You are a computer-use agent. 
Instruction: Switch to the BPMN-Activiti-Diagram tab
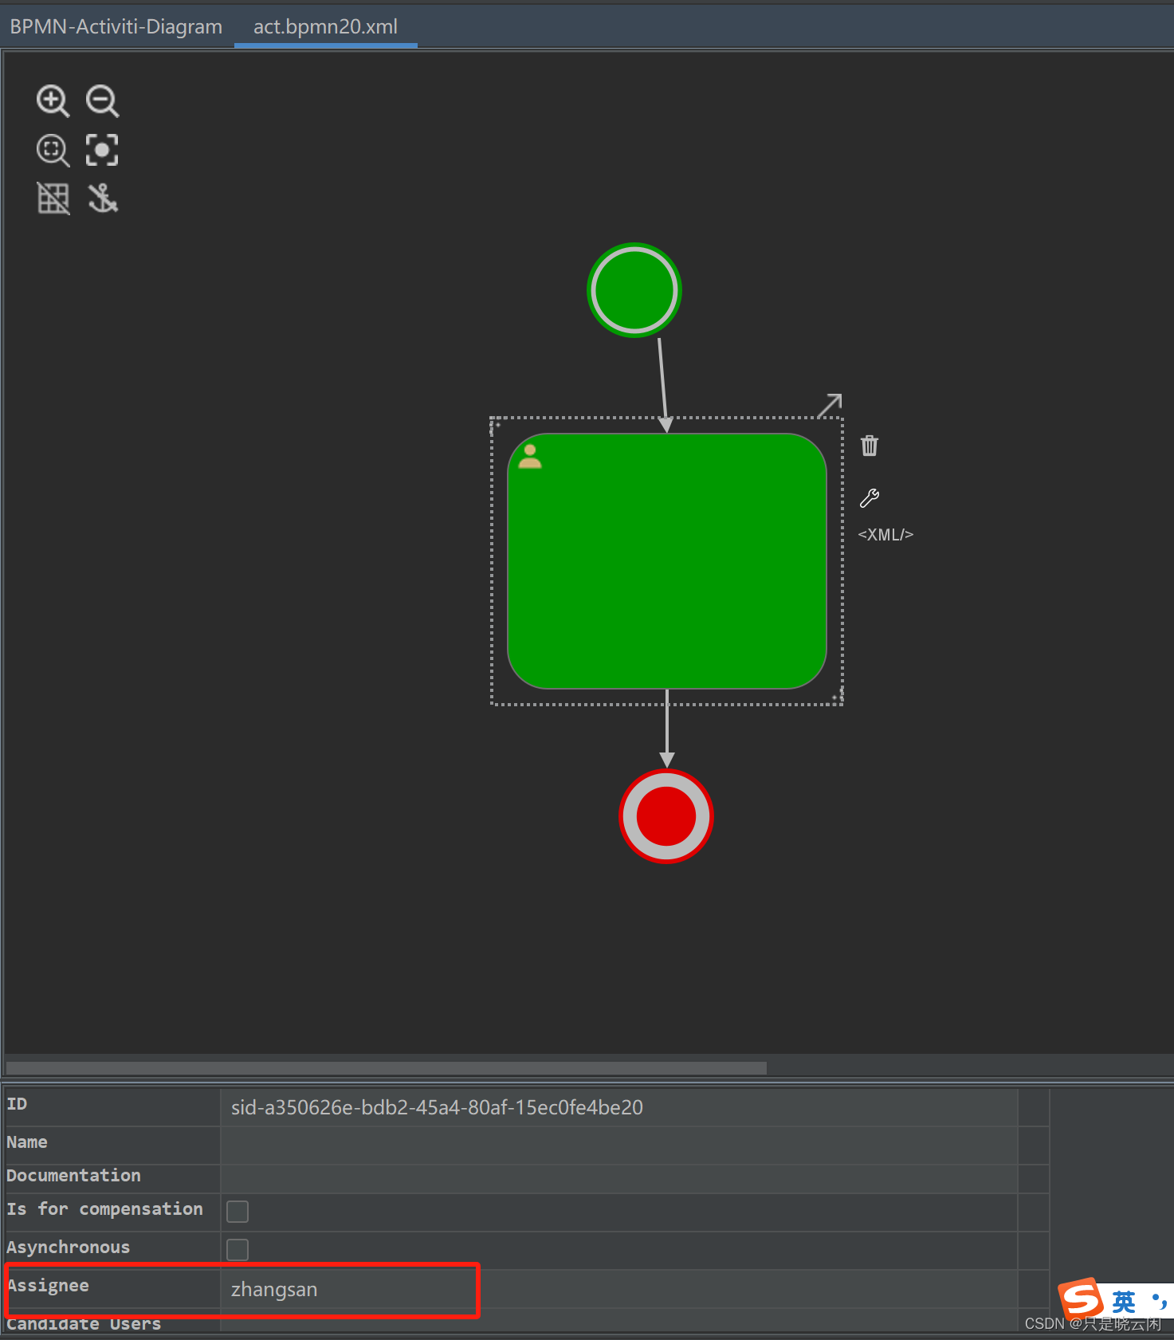(116, 26)
